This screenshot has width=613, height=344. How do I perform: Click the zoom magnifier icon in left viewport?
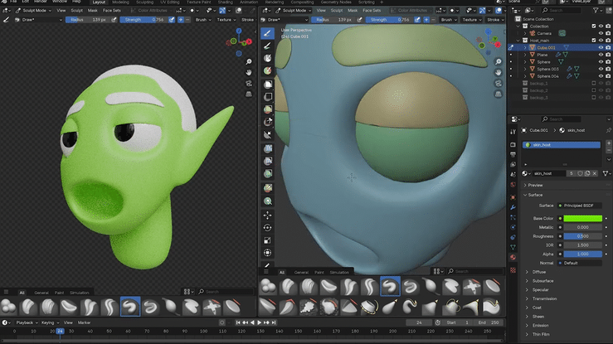point(249,61)
